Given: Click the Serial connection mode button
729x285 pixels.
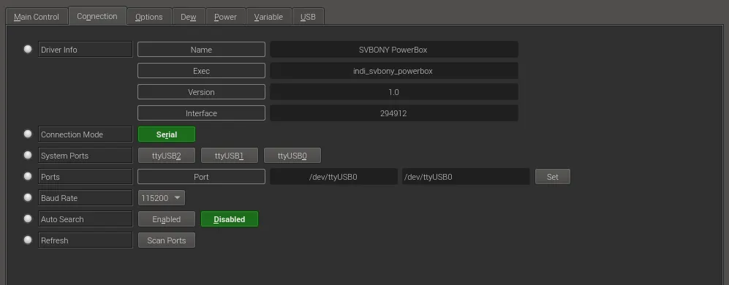Looking at the screenshot, I should coord(167,134).
